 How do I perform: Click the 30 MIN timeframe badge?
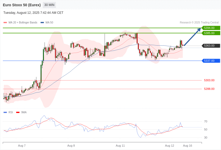point(49,5)
